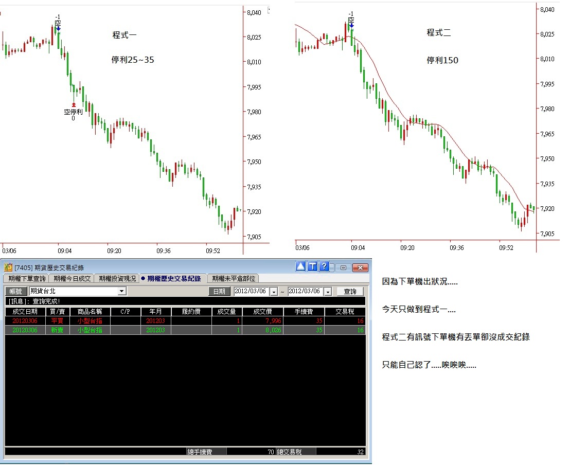Click the 成交量 column header
The width and height of the screenshot is (569, 465).
(226, 312)
